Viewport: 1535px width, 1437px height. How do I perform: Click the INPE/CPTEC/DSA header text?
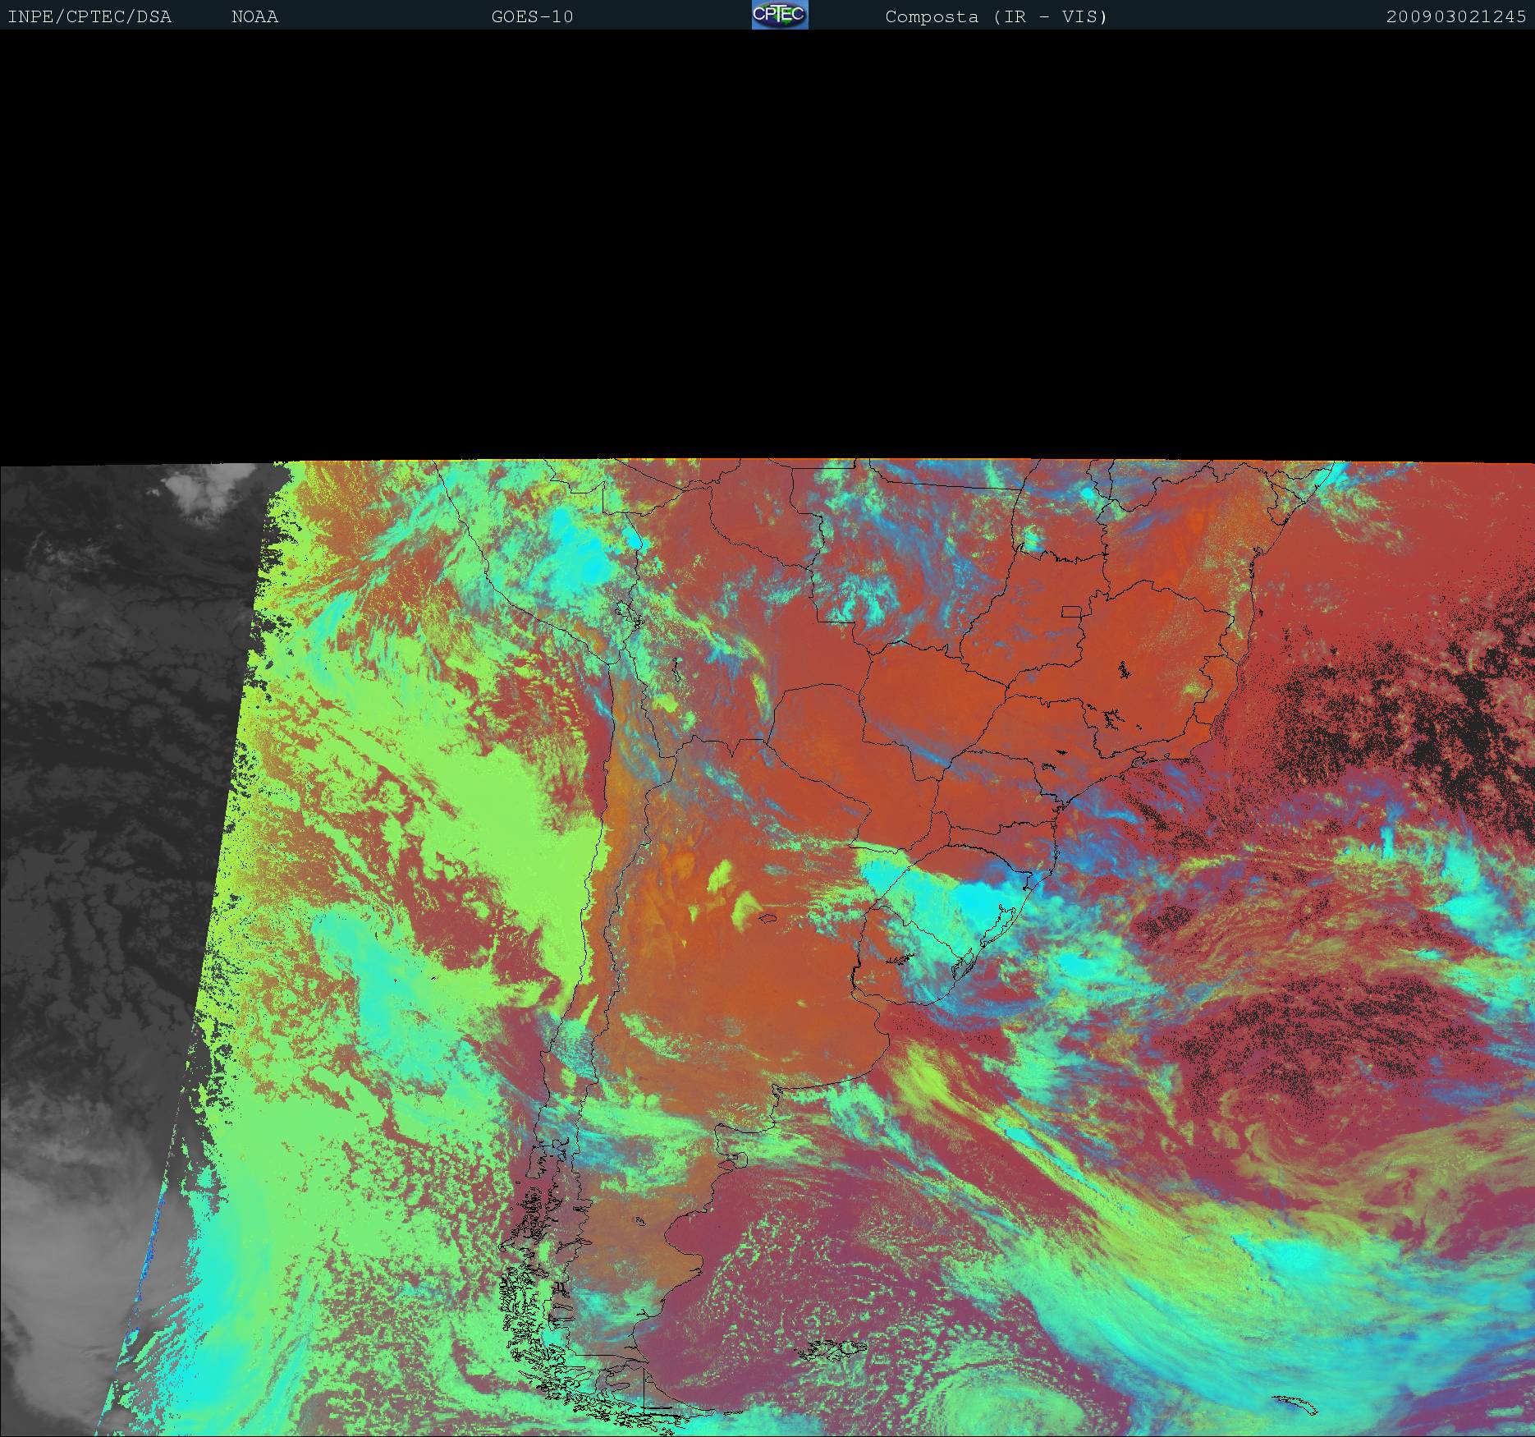89,17
